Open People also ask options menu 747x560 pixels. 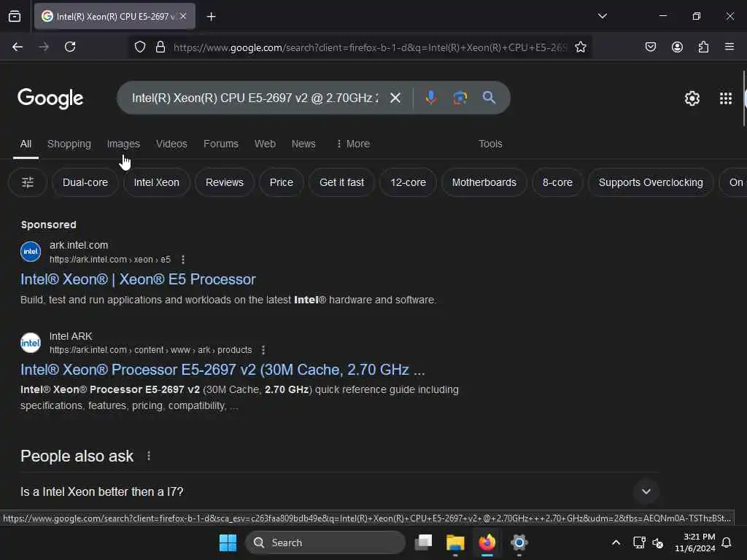(x=149, y=456)
